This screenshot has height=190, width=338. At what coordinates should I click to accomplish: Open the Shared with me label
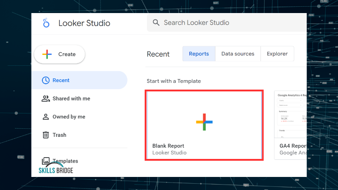pos(71,99)
